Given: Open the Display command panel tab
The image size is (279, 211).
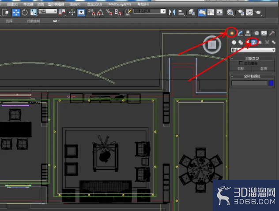Looking at the screenshot, I should [264, 33].
